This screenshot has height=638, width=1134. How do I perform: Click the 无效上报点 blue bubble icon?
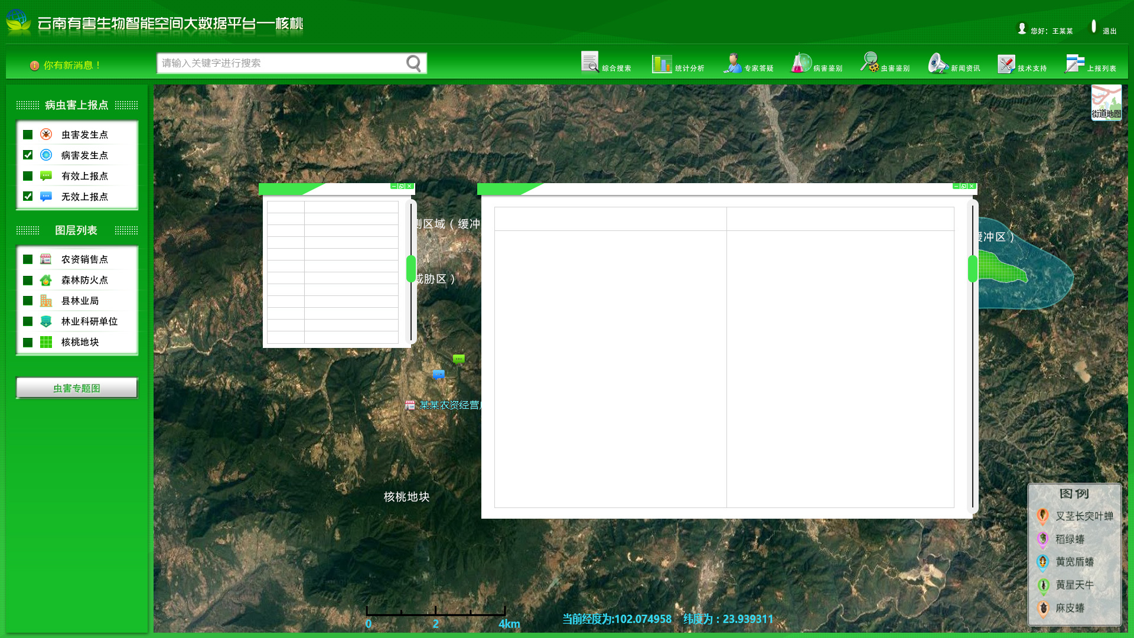(x=46, y=196)
